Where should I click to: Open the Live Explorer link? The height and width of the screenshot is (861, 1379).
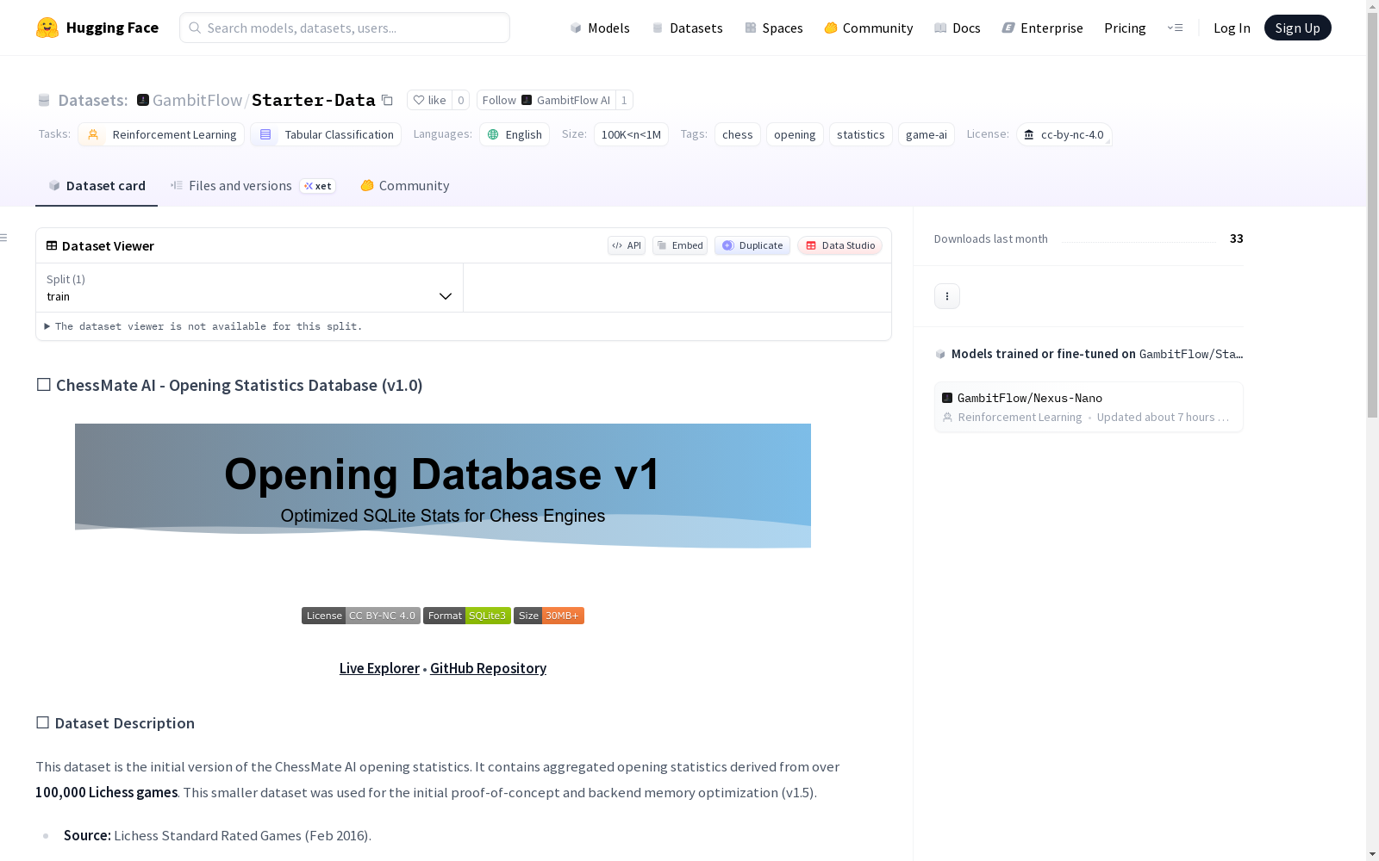tap(379, 668)
